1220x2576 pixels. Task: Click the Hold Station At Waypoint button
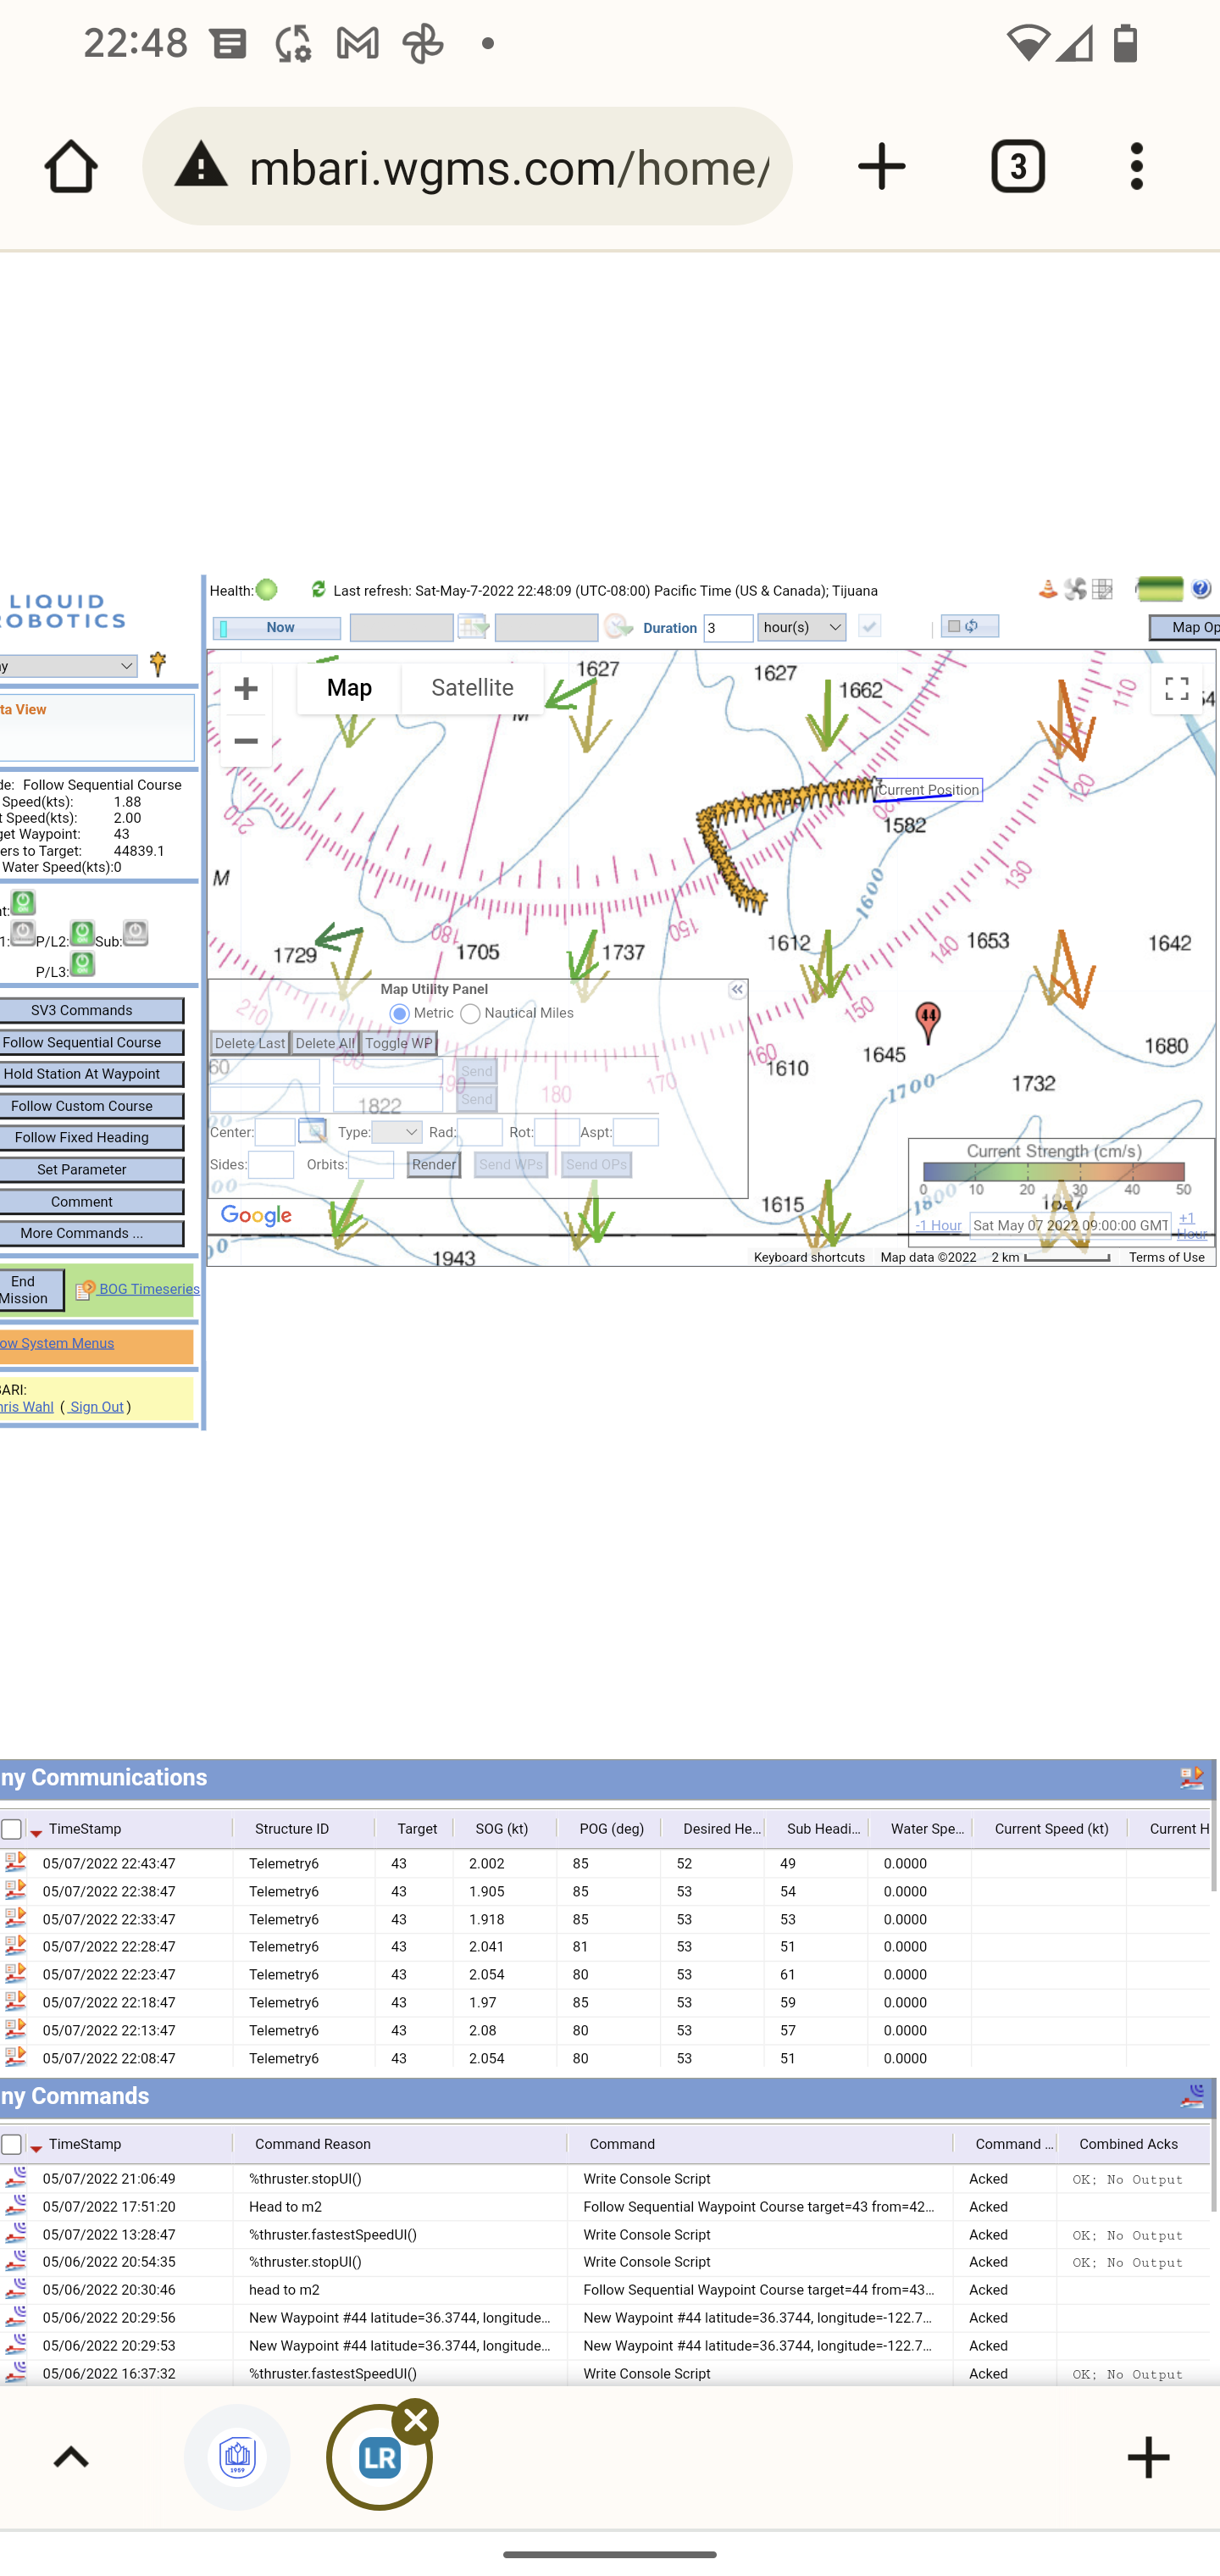tap(90, 1074)
